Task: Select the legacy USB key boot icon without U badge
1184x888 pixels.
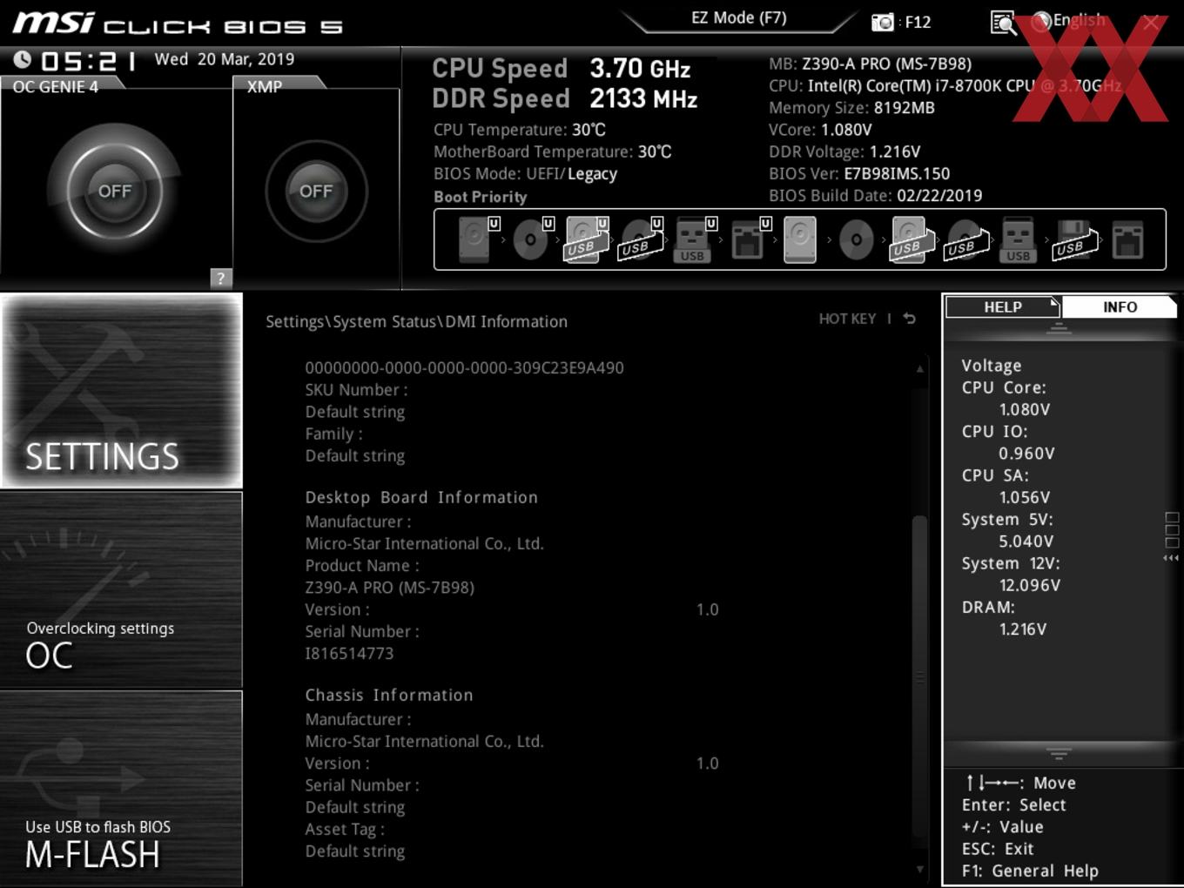Action: pyautogui.click(x=1018, y=239)
